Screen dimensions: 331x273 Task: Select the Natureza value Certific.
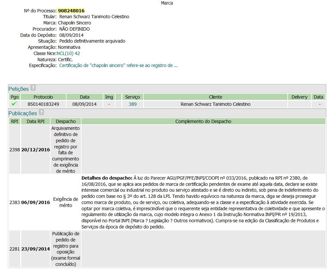(65, 60)
